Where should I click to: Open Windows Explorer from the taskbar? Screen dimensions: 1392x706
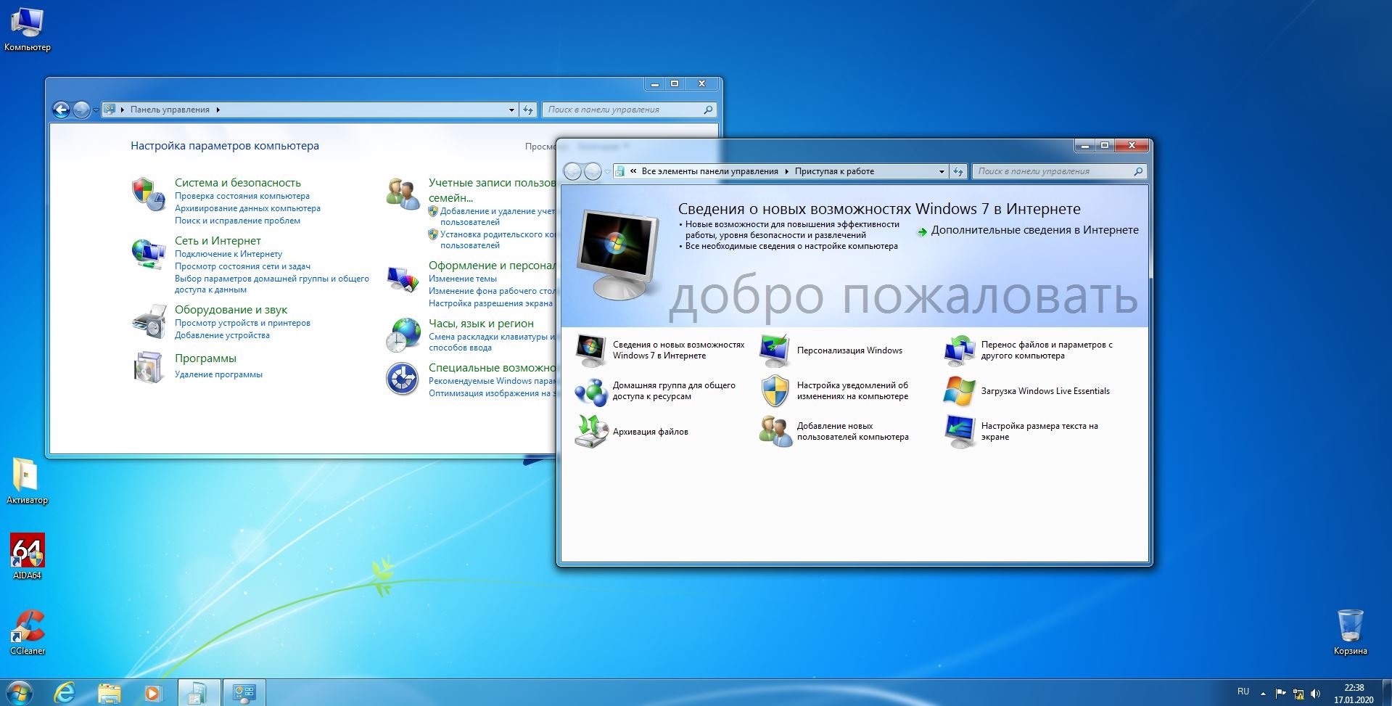[x=109, y=693]
